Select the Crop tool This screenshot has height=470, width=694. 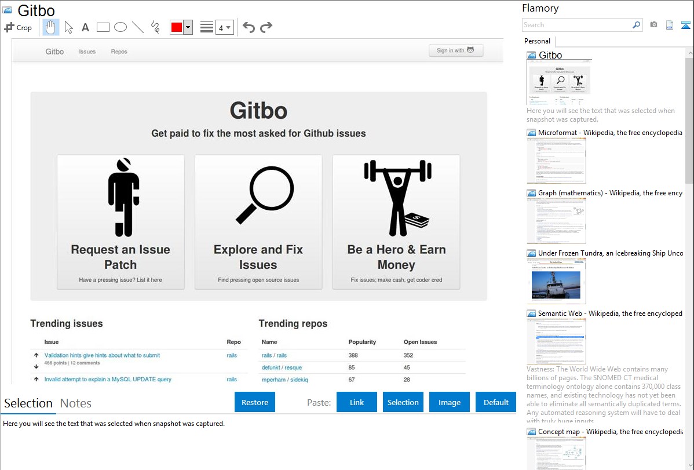tap(18, 27)
